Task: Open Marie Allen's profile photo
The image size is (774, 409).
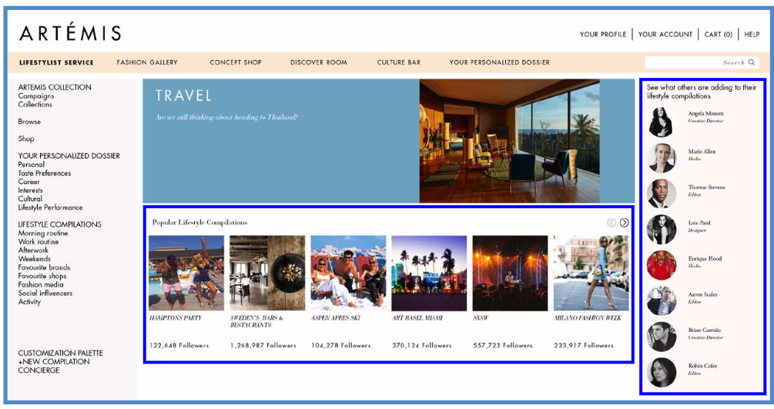Action: pyautogui.click(x=661, y=158)
